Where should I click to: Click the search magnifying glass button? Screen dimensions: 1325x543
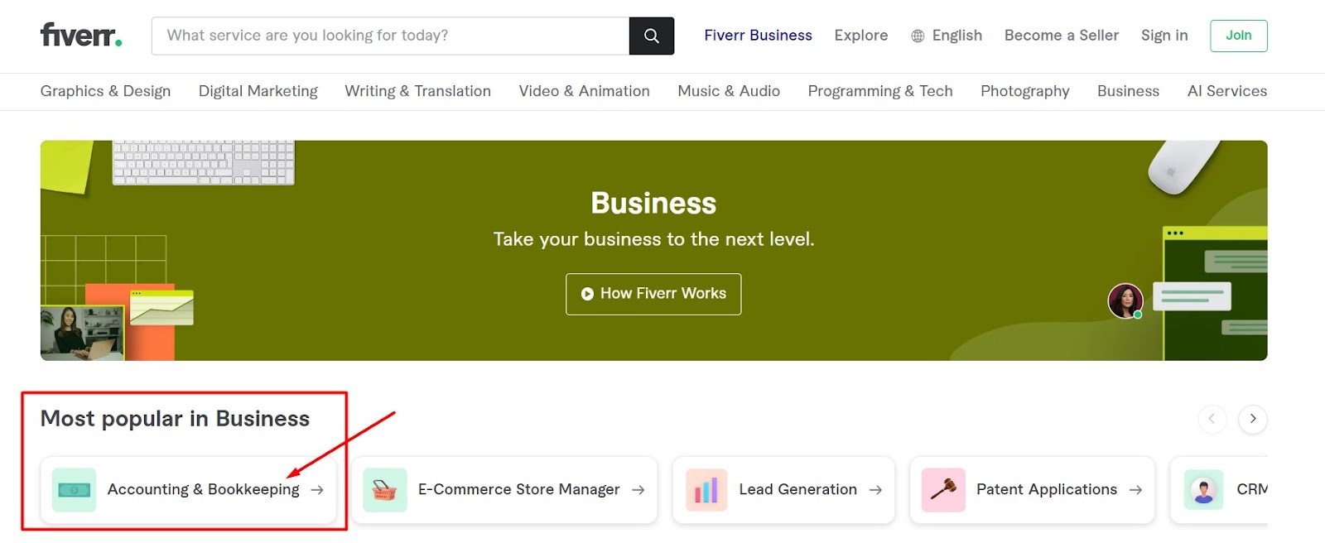pyautogui.click(x=651, y=36)
